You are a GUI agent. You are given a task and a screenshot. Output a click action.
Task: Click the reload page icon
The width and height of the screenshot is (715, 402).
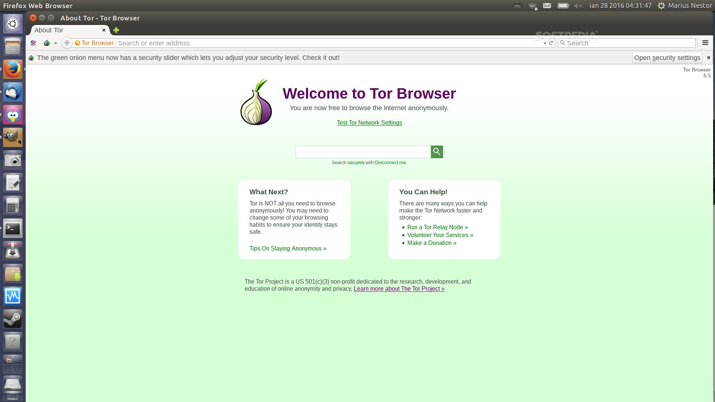551,43
